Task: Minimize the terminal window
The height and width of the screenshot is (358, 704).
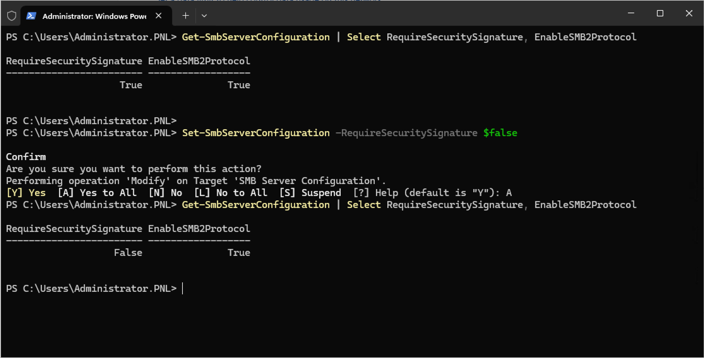Action: 631,13
